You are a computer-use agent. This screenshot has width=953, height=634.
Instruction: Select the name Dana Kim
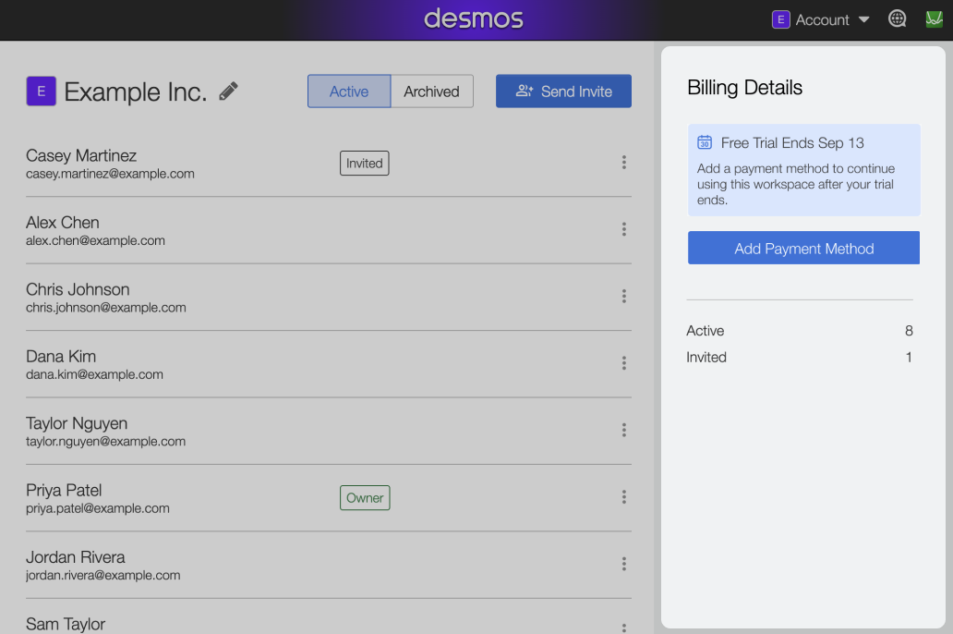pyautogui.click(x=61, y=357)
